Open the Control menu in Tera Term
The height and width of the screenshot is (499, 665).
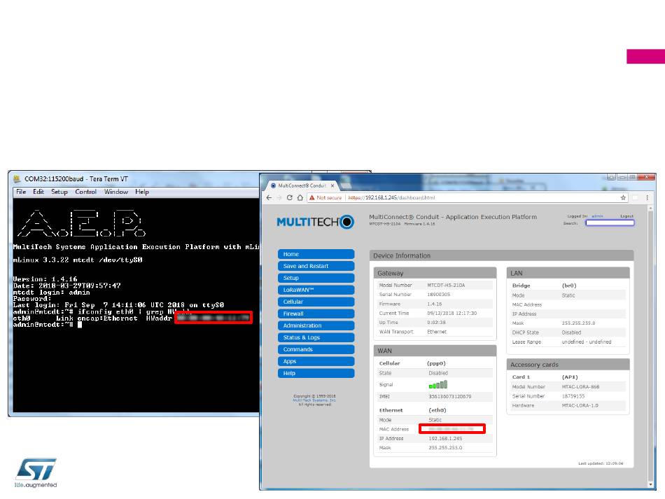(x=85, y=192)
